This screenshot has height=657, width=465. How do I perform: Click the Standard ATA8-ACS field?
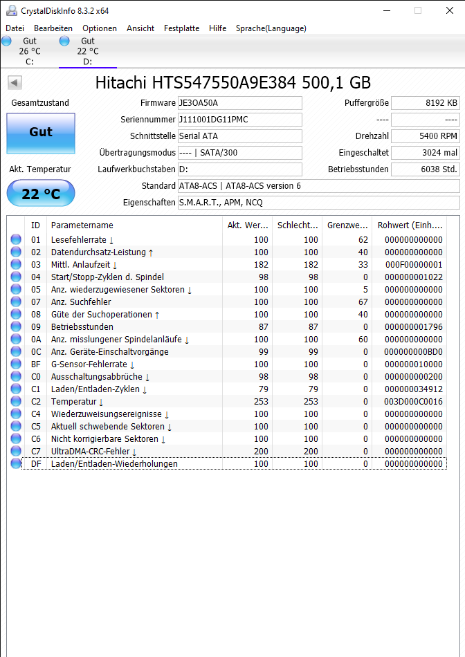pos(319,186)
